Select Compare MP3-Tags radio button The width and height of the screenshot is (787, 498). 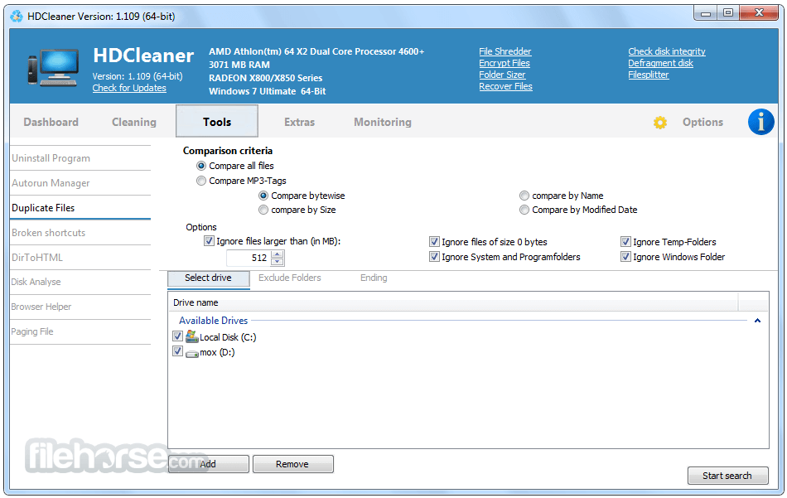click(200, 181)
